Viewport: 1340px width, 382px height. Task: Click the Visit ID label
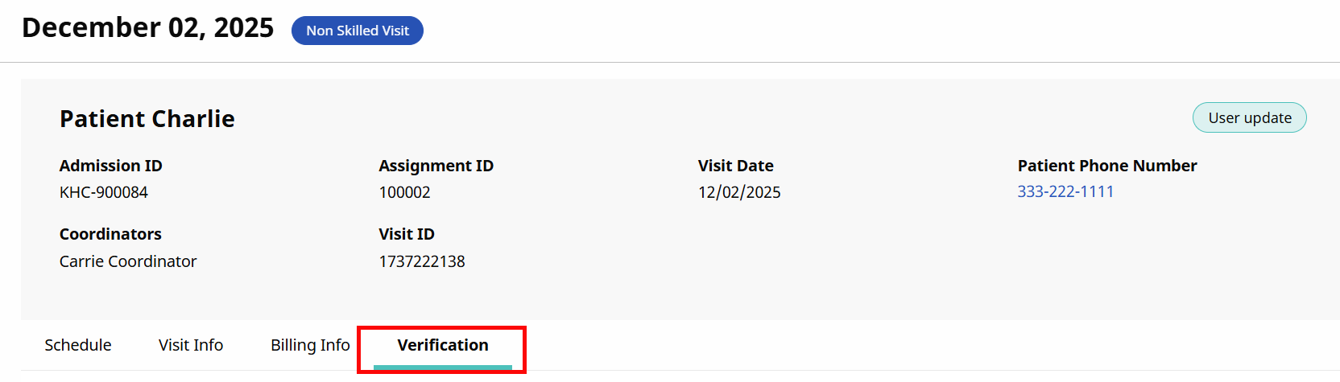[407, 234]
